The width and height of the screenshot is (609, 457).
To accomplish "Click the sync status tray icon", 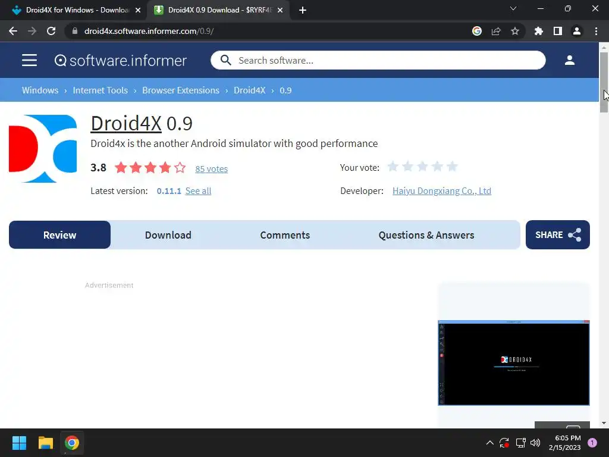I will tap(504, 443).
